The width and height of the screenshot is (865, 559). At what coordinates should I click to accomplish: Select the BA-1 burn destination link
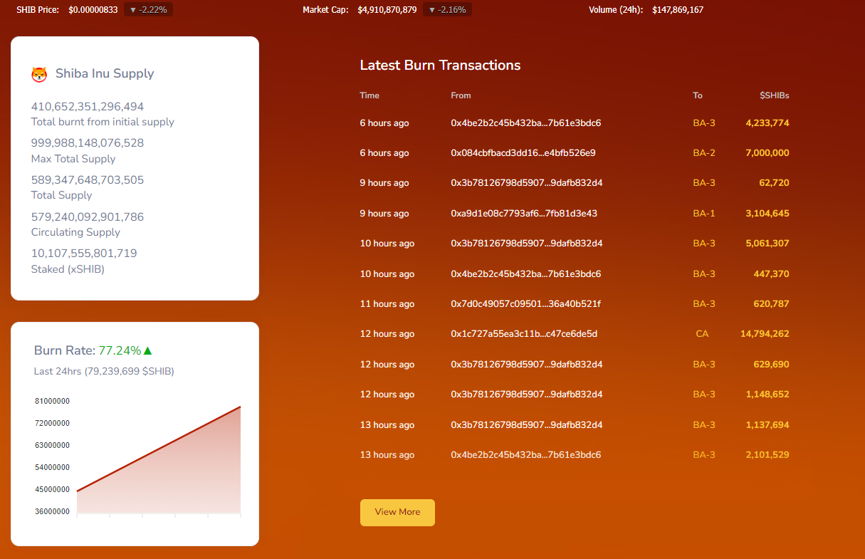coord(703,214)
